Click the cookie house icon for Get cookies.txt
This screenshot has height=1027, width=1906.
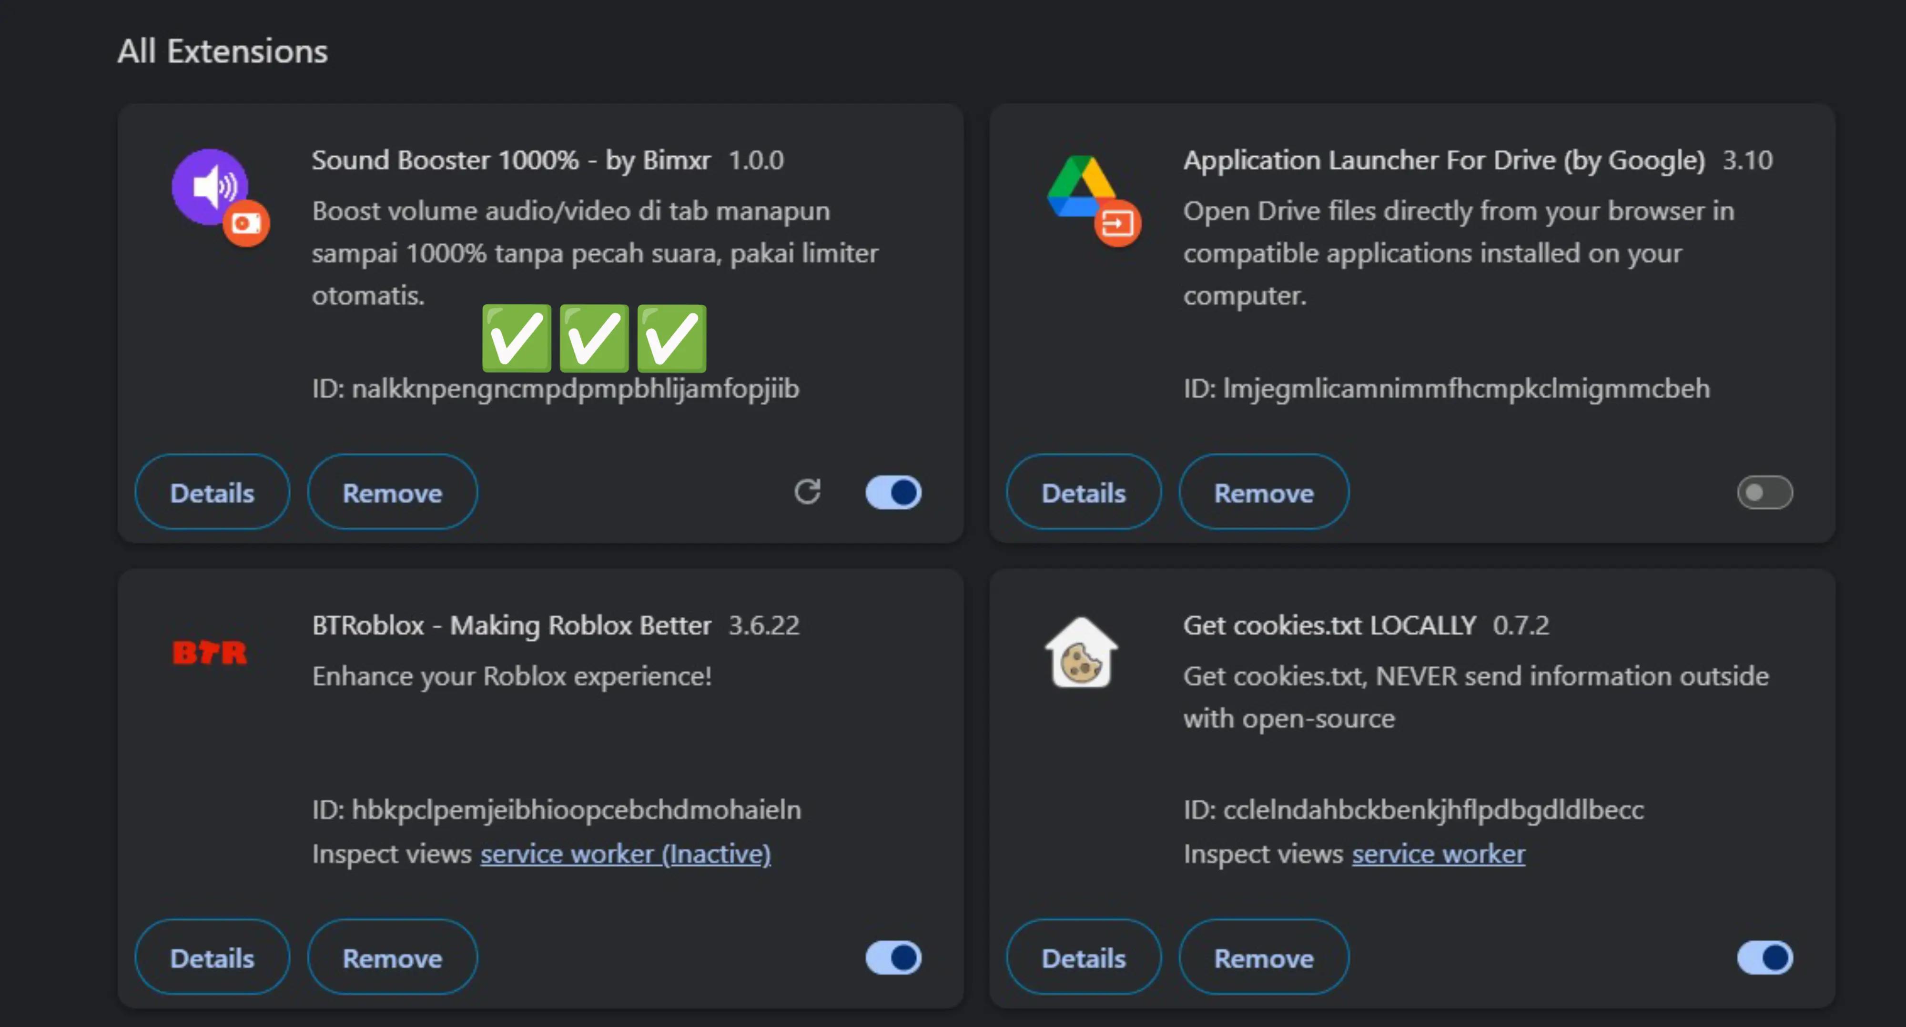tap(1081, 653)
